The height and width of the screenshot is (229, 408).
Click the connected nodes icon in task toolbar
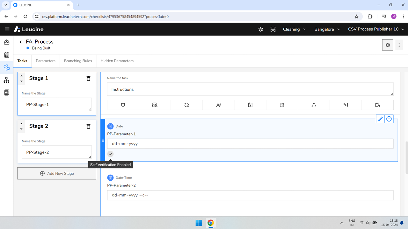click(346, 105)
